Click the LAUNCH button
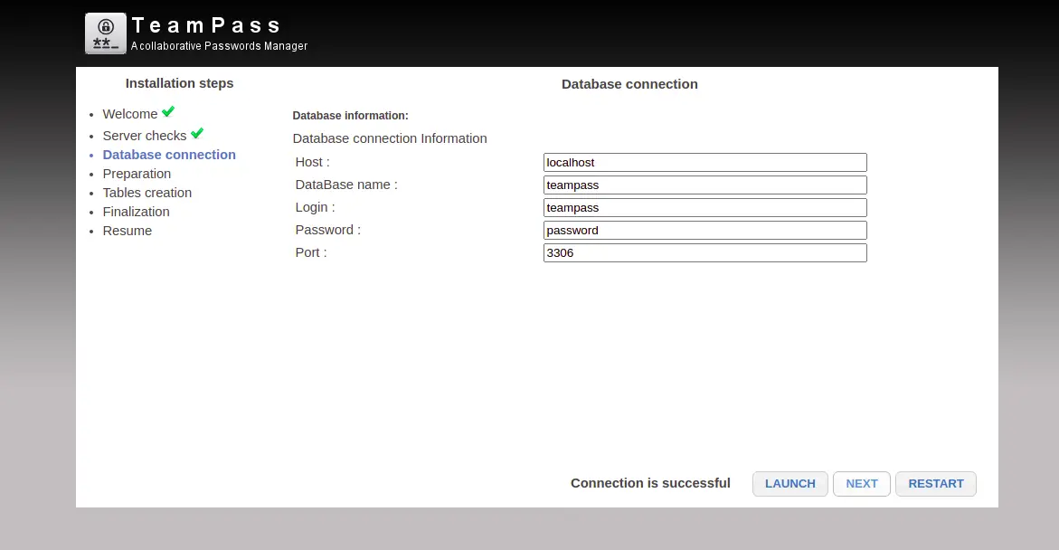 click(x=790, y=484)
